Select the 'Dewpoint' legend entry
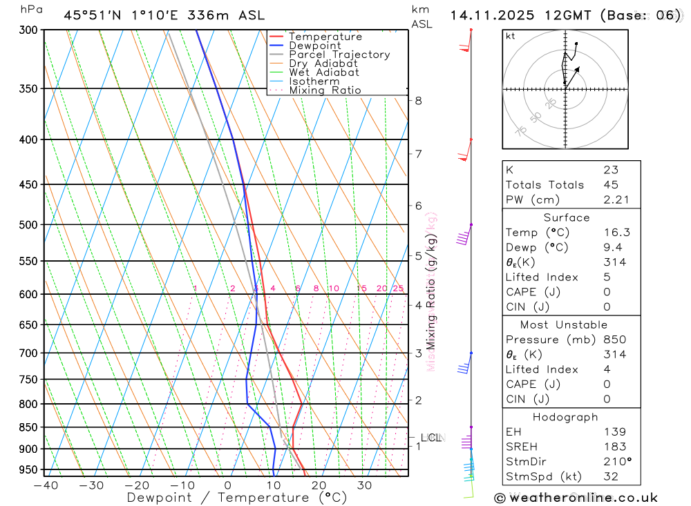 point(314,46)
